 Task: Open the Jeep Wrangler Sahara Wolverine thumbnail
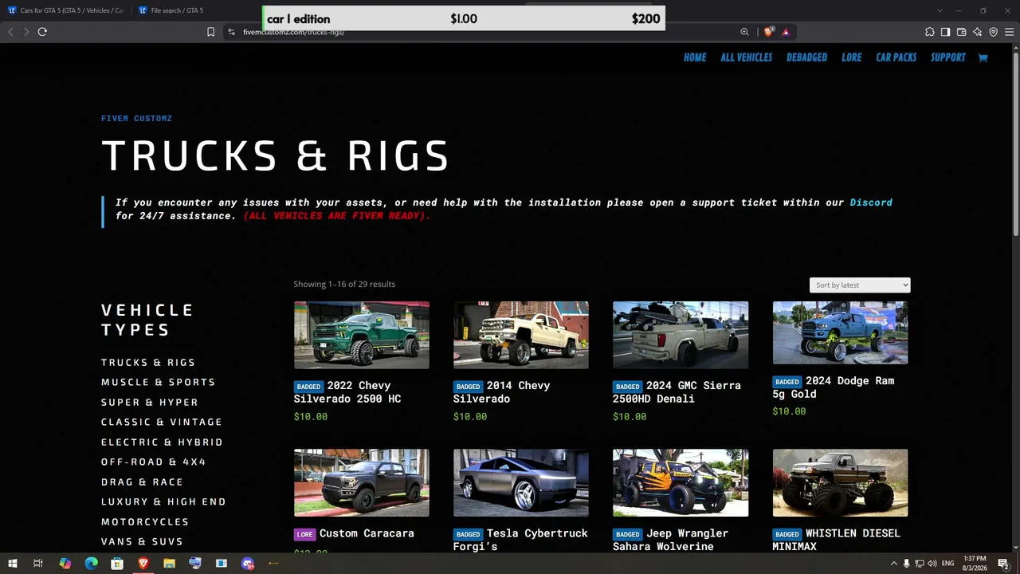click(681, 483)
